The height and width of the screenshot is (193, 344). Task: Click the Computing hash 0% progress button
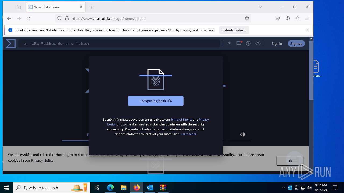point(156,101)
